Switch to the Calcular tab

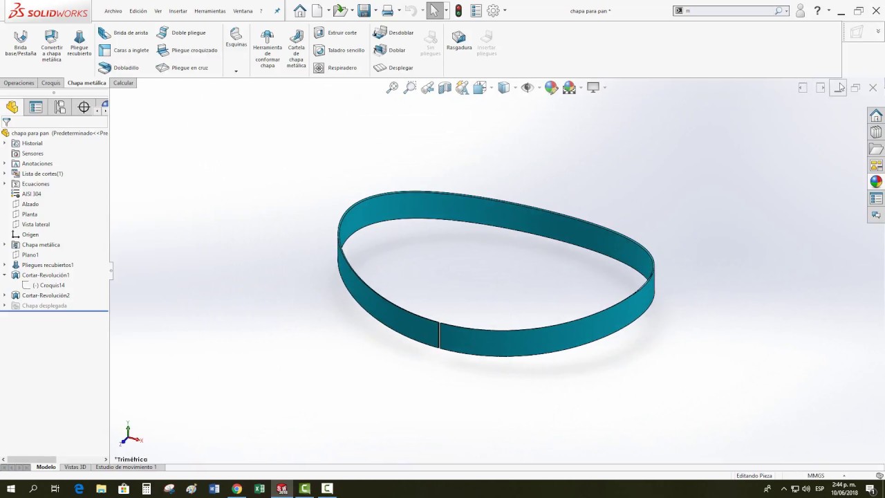pyautogui.click(x=123, y=83)
